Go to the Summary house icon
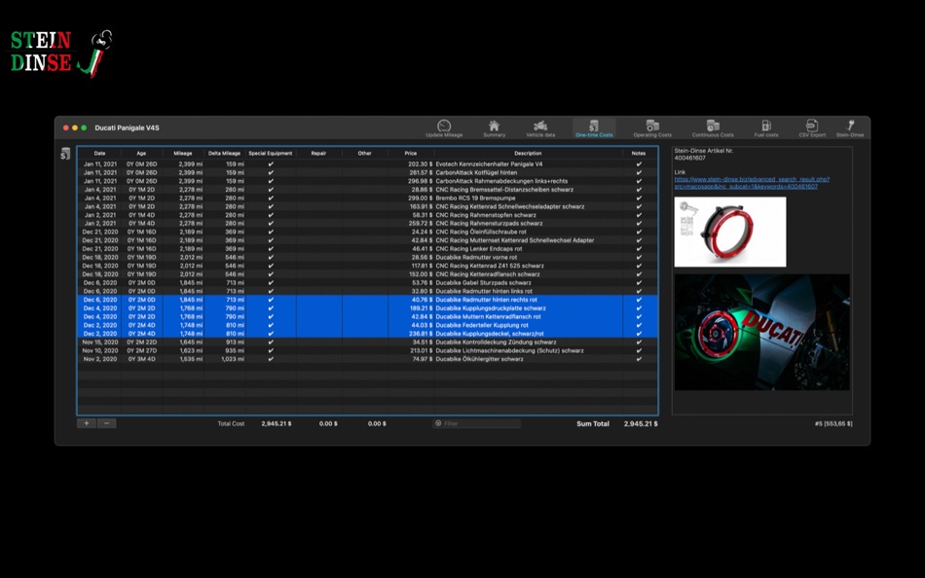 pyautogui.click(x=494, y=128)
